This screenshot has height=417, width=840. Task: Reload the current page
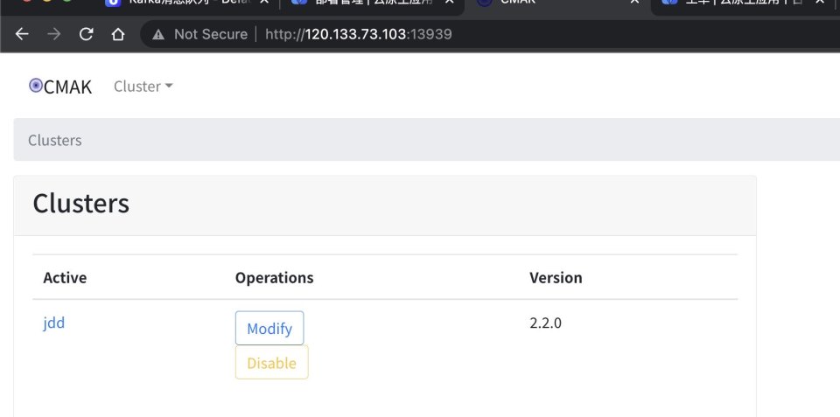86,34
